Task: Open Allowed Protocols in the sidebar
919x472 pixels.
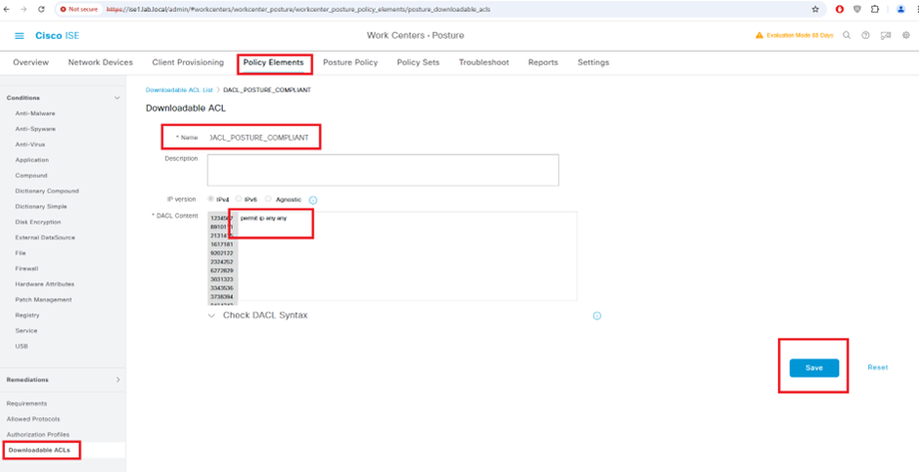Action: 33,419
